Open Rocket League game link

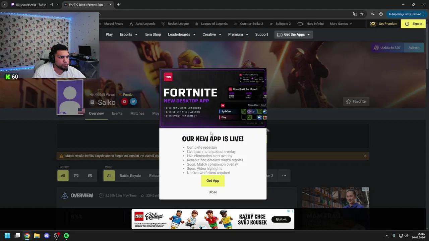(x=175, y=24)
